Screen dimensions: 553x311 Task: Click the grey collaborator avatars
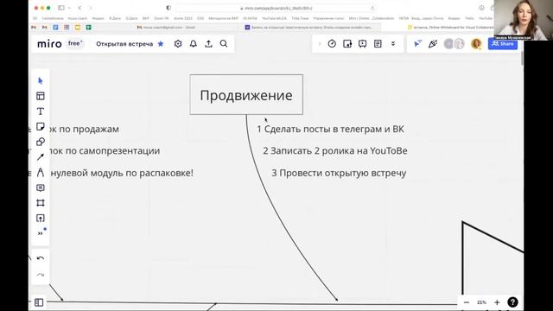(454, 44)
